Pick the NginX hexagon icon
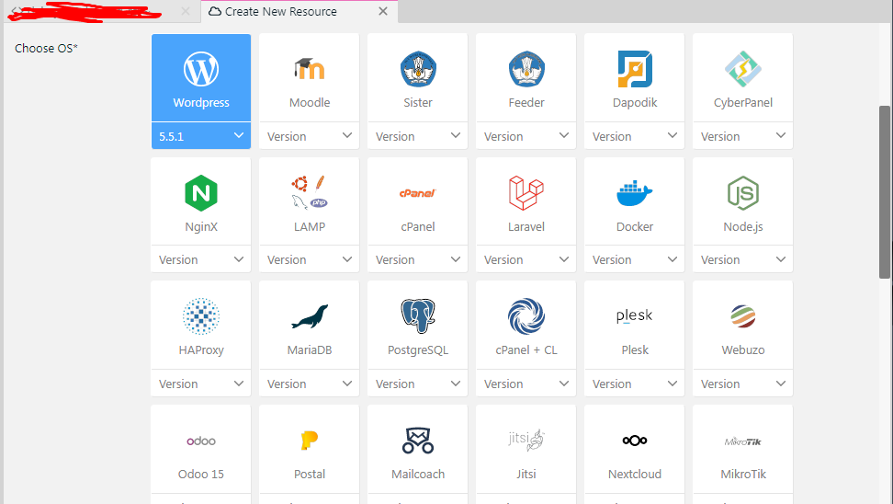 (201, 193)
